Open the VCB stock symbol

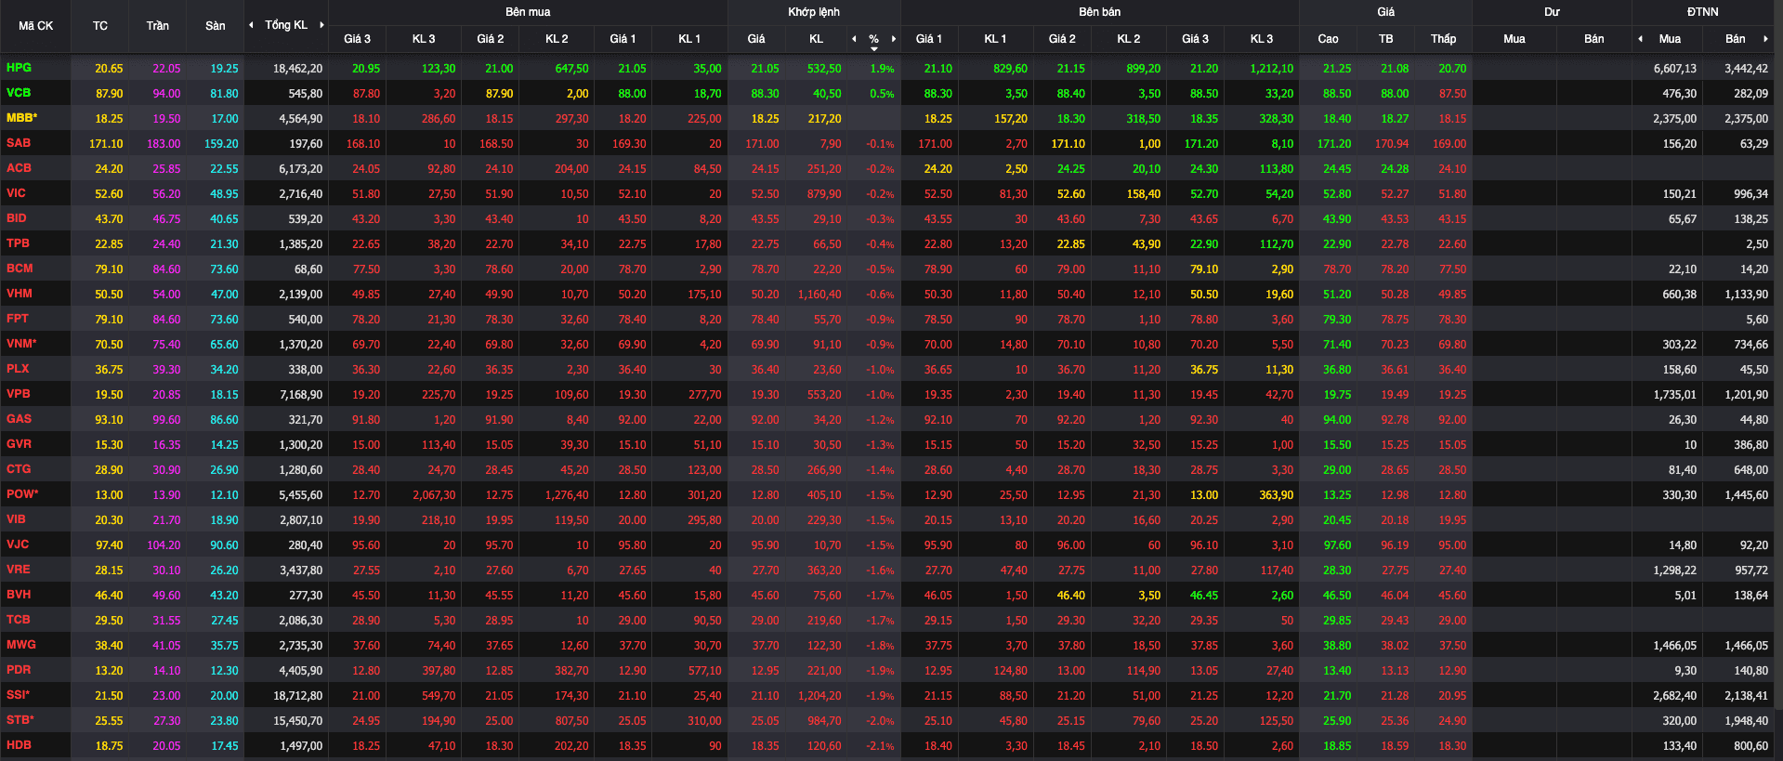pos(19,93)
